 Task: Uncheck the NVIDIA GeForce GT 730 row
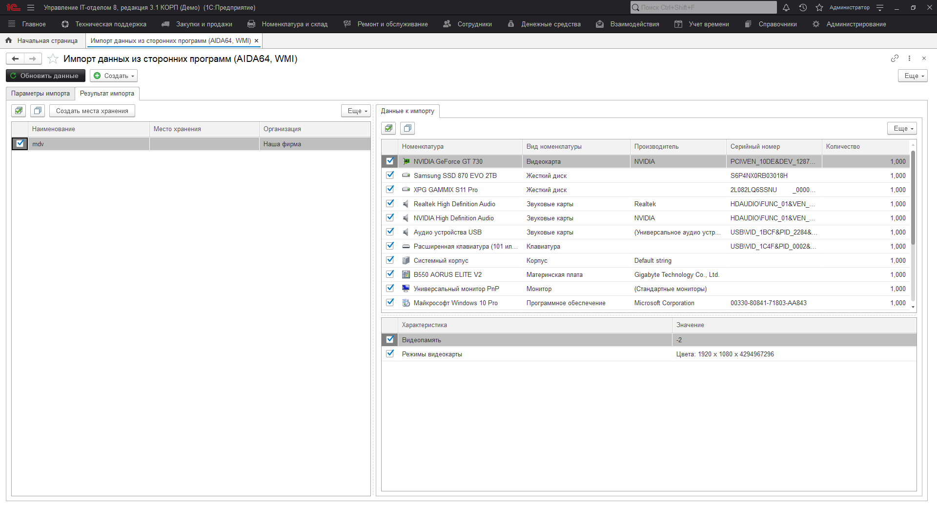(390, 161)
